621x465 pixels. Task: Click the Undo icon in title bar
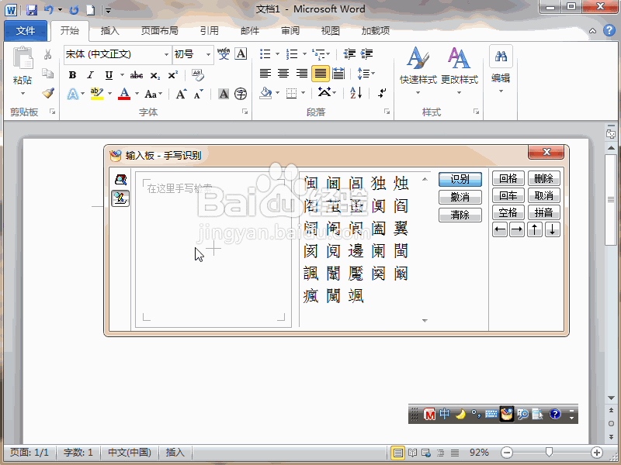pos(49,9)
